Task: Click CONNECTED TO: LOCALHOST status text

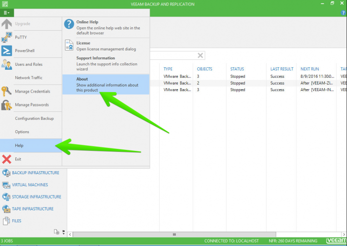Action: (231, 241)
